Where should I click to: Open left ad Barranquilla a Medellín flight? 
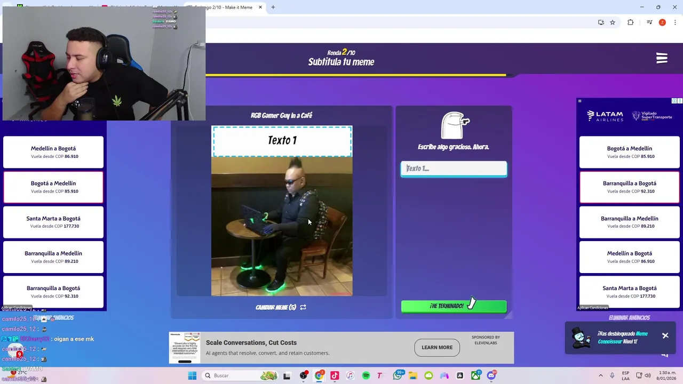click(x=53, y=257)
